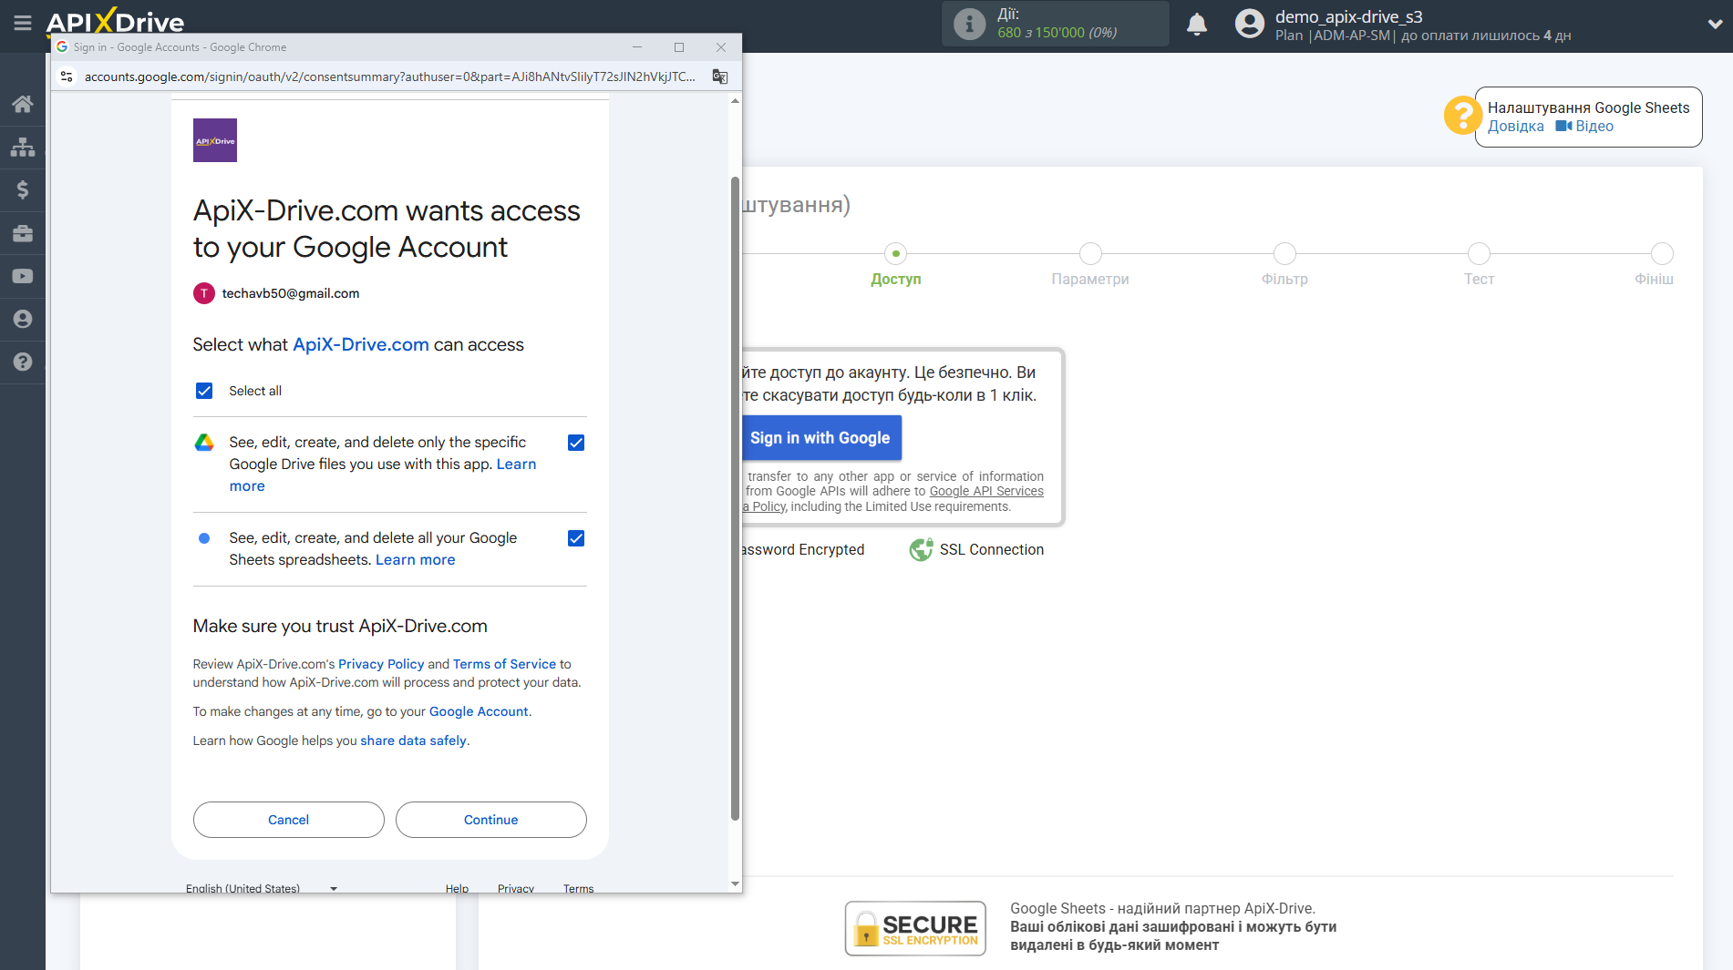Click the Continue button
This screenshot has width=1733, height=970.
pyautogui.click(x=491, y=820)
